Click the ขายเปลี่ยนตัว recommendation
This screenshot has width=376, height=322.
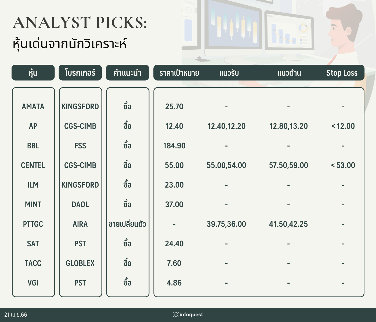(x=127, y=224)
